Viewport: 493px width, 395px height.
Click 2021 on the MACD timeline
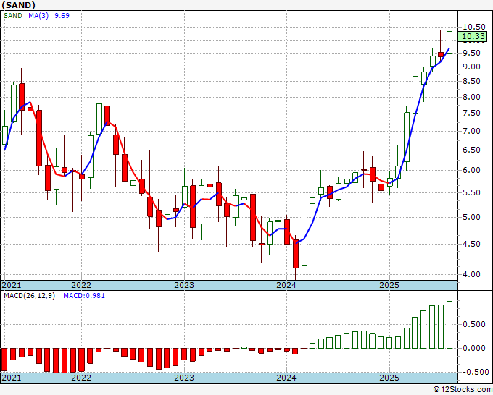[12, 378]
